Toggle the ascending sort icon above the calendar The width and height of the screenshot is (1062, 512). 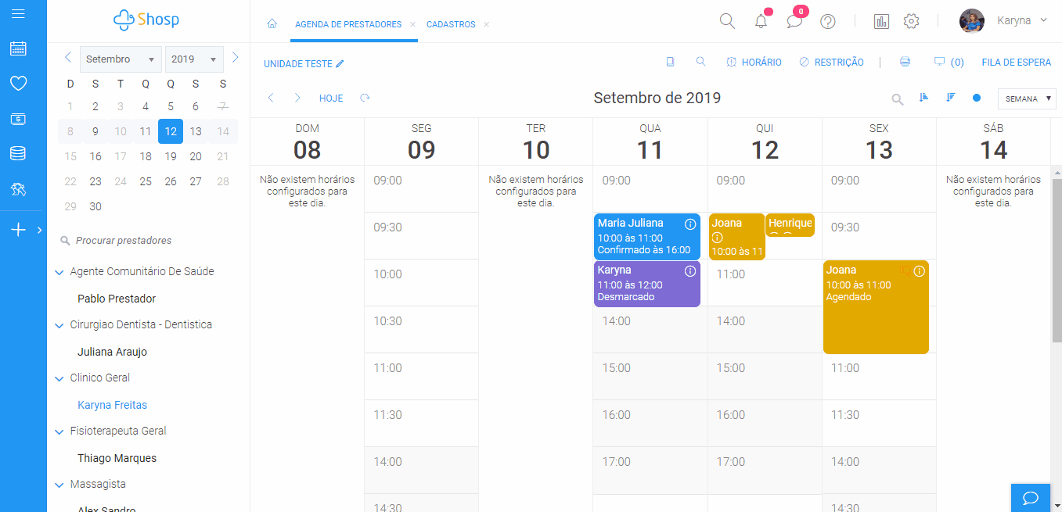(x=924, y=98)
